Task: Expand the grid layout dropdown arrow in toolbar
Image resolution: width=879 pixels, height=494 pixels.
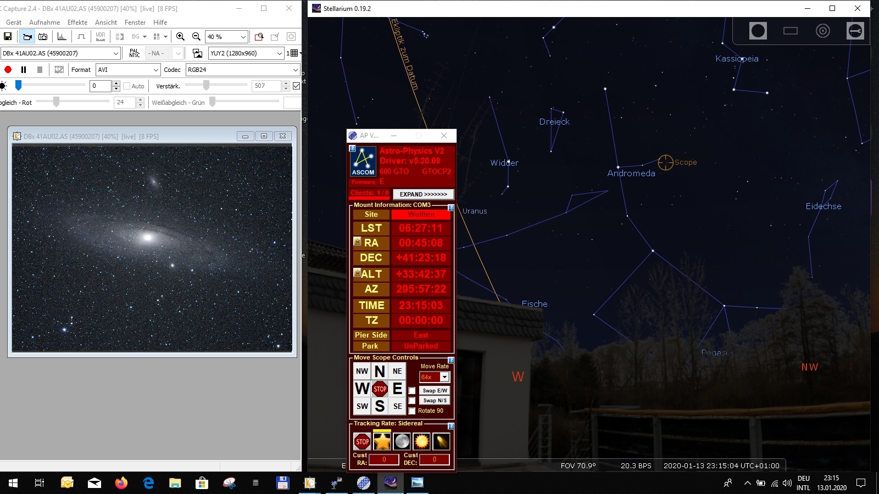Action: [301, 53]
